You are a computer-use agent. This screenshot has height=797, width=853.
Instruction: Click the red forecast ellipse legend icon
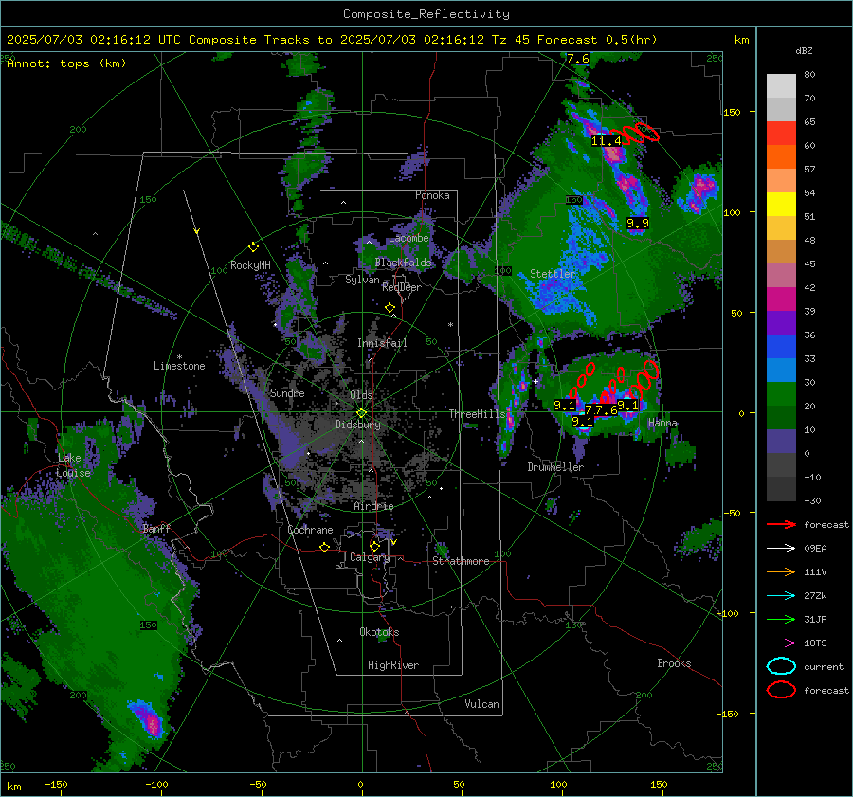pos(781,690)
